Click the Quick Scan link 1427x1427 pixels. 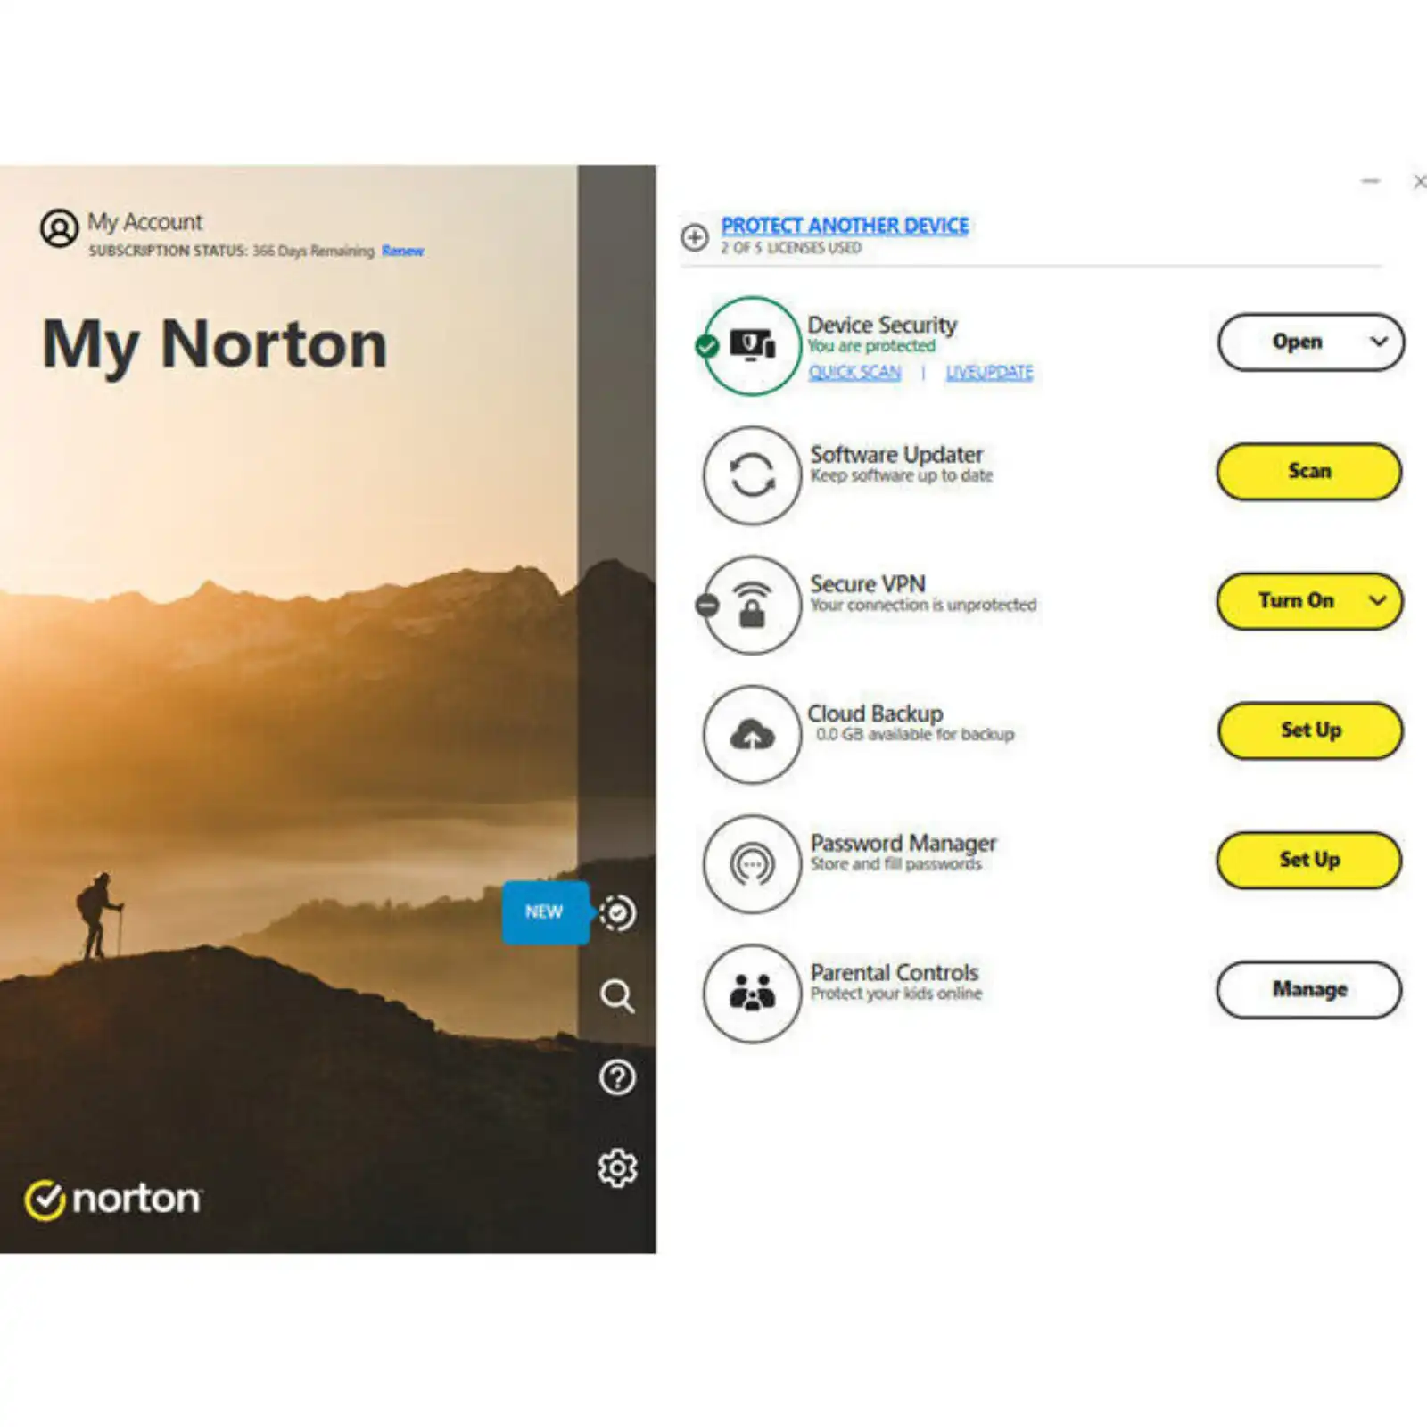[x=854, y=372]
